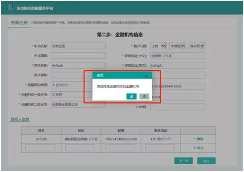Click the empty 姓名 input in contacts table
The image size is (244, 172).
40,148
